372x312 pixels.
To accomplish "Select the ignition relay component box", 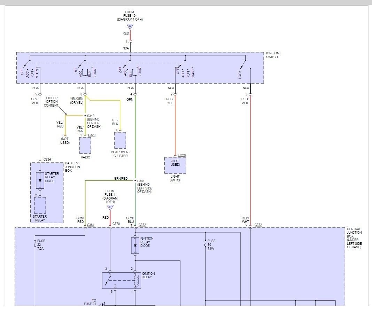I will (122, 280).
